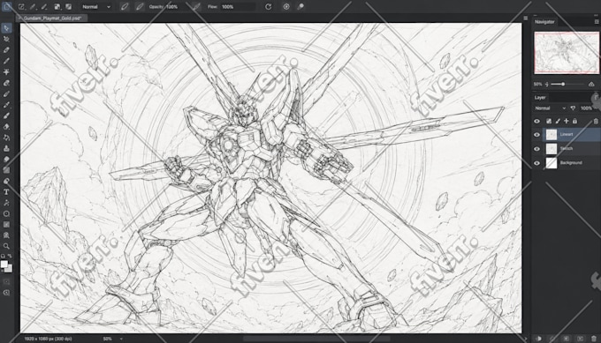Select the Text tool (T icon)
Screen dimensions: 601x343
coord(6,192)
